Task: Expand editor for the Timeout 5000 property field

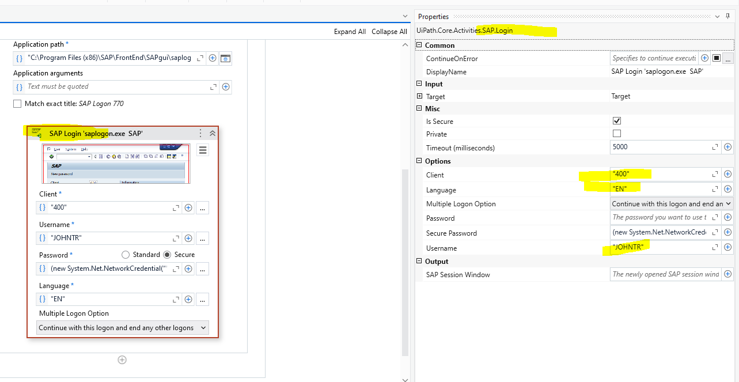Action: pos(715,147)
